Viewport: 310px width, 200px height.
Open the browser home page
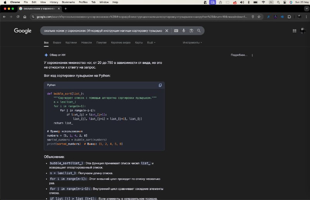(25, 17)
